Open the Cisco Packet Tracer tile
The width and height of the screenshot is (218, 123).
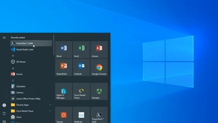(81, 92)
